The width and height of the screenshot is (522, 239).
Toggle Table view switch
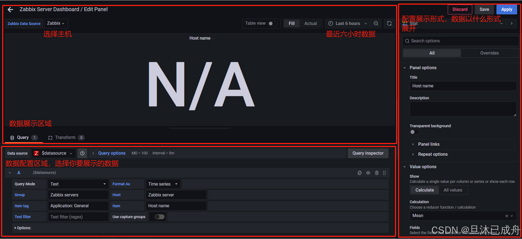tap(273, 24)
